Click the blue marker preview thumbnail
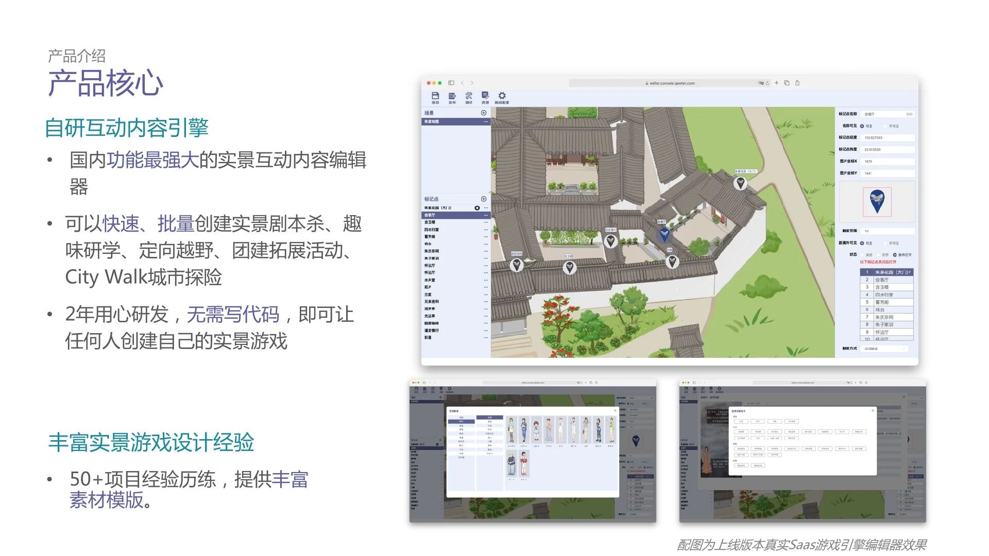 click(876, 203)
